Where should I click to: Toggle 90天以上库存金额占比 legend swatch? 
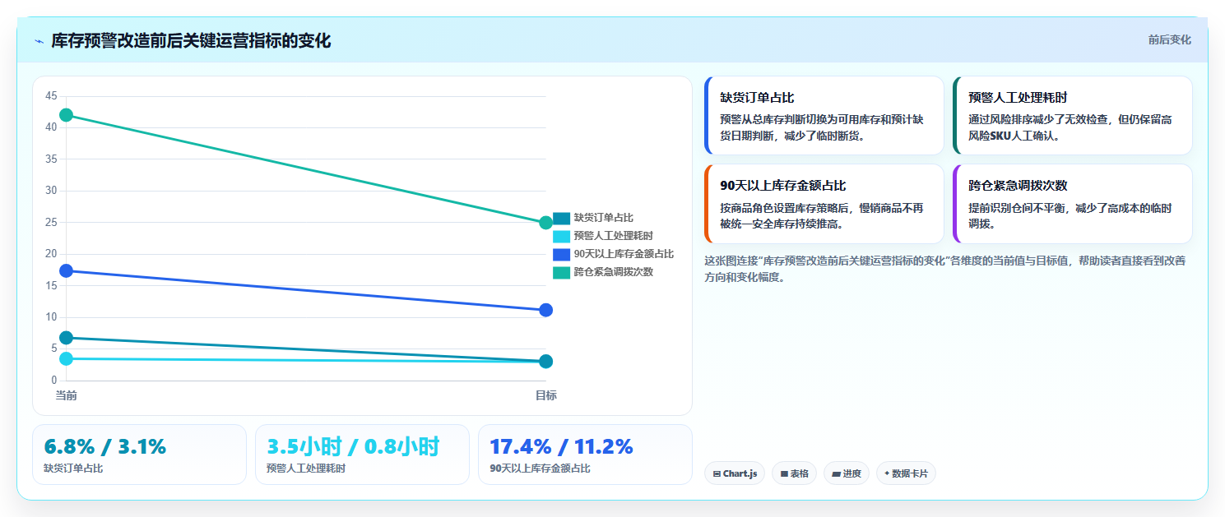561,254
